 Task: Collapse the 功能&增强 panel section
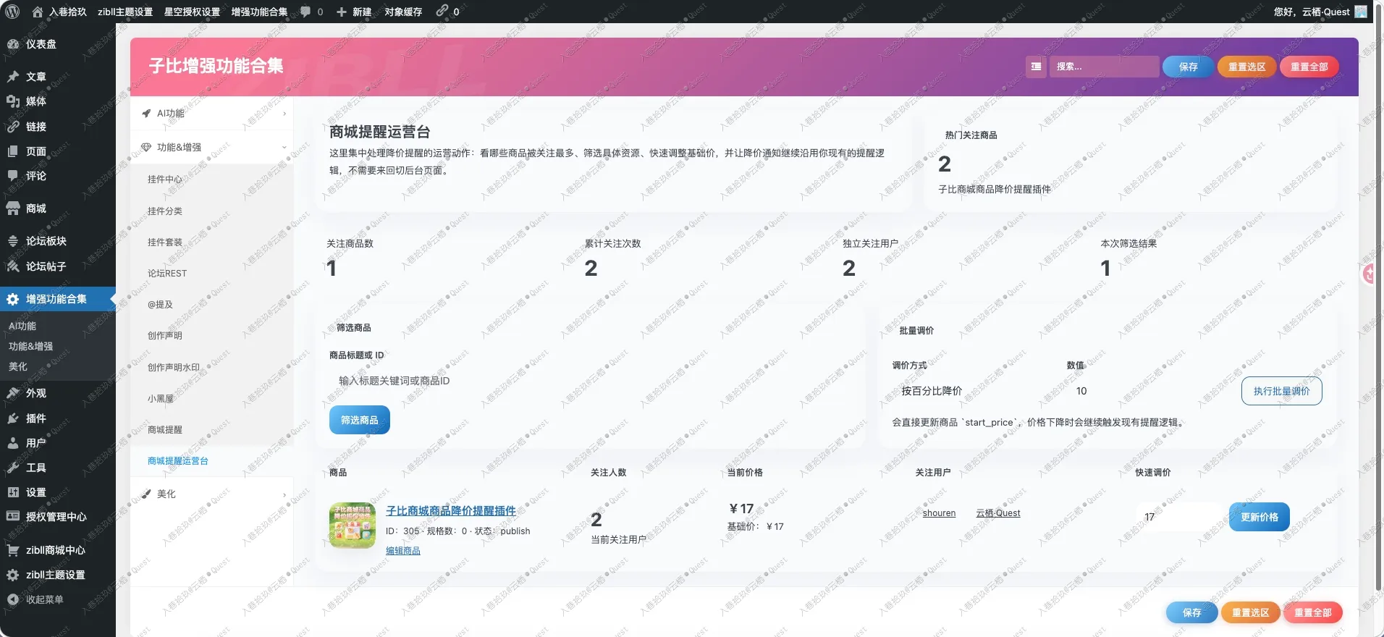tap(212, 148)
